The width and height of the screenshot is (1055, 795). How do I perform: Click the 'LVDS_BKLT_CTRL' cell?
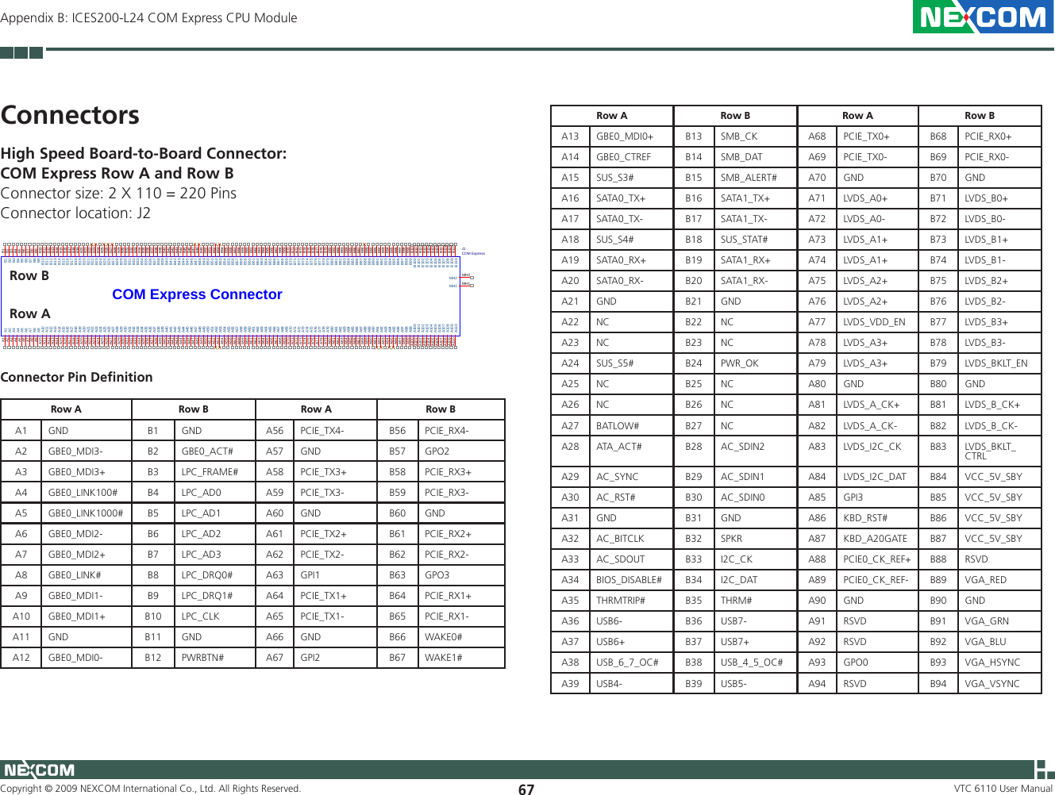(999, 451)
